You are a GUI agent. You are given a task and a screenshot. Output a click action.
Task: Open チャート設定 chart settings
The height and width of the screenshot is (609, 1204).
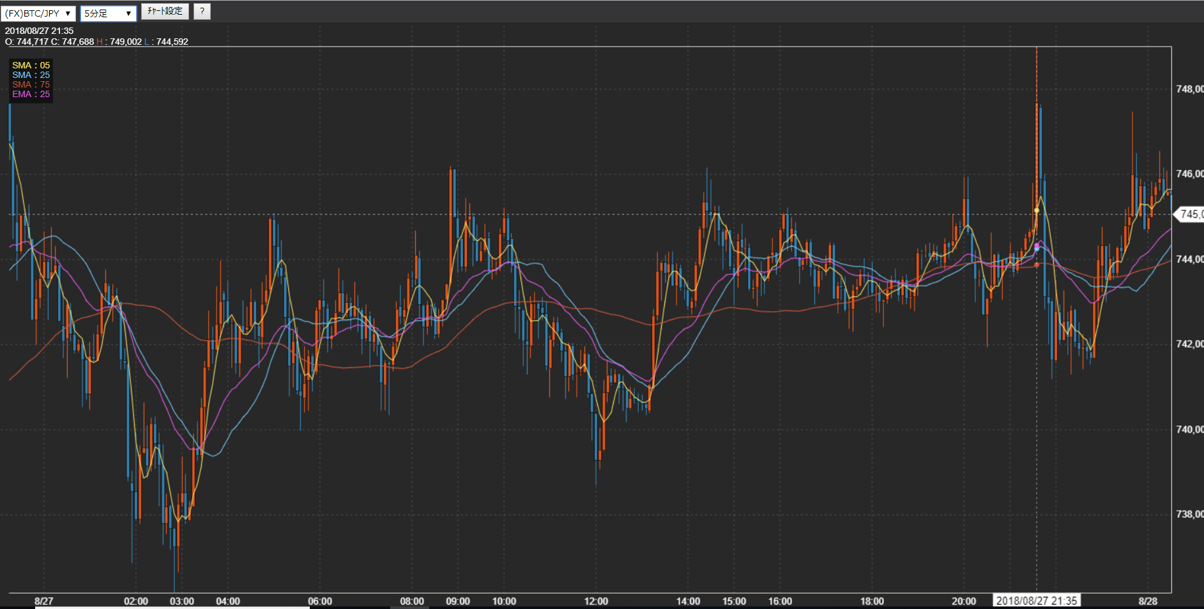pos(165,12)
